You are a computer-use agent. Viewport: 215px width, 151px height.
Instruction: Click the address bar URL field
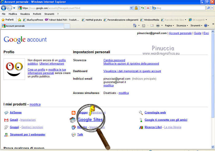[x=74, y=8]
